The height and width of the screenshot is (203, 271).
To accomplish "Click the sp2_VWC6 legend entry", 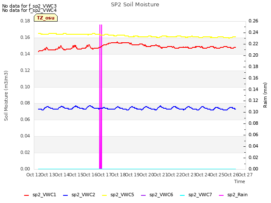I will [x=157, y=195].
